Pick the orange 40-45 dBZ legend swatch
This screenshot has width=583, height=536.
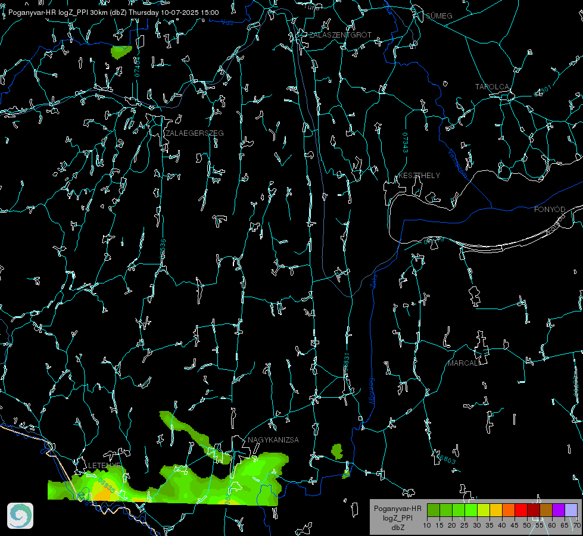tap(509, 510)
